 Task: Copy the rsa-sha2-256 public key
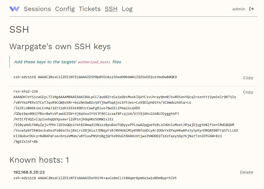248,92
